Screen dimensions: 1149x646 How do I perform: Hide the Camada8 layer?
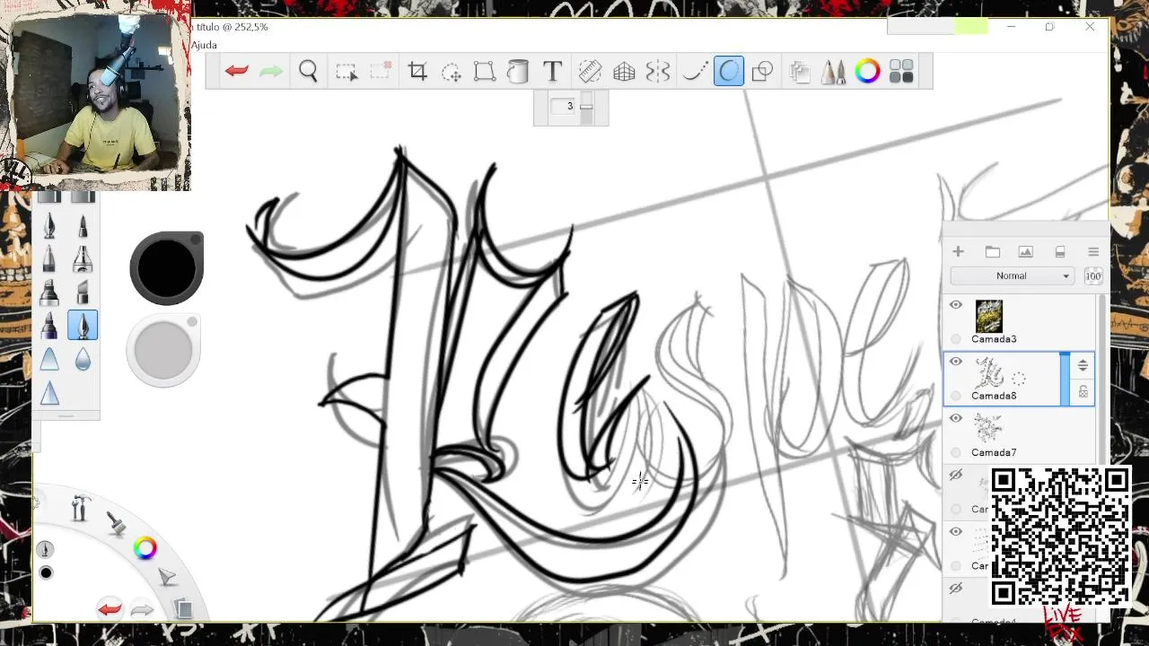click(956, 362)
